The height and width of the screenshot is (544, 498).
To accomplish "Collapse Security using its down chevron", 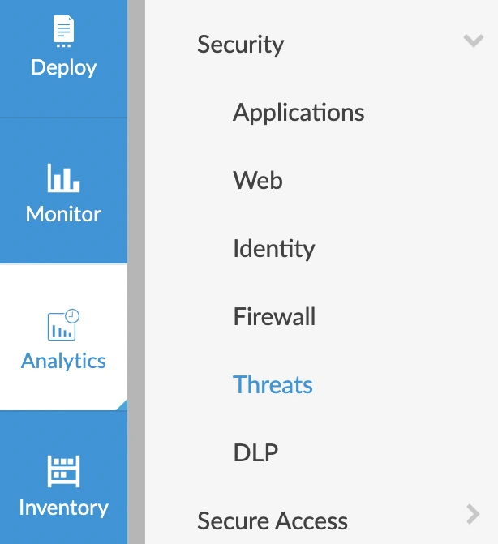I will click(x=473, y=41).
